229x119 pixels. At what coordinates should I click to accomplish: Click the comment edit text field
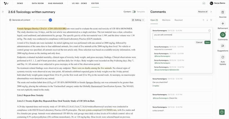(181, 36)
